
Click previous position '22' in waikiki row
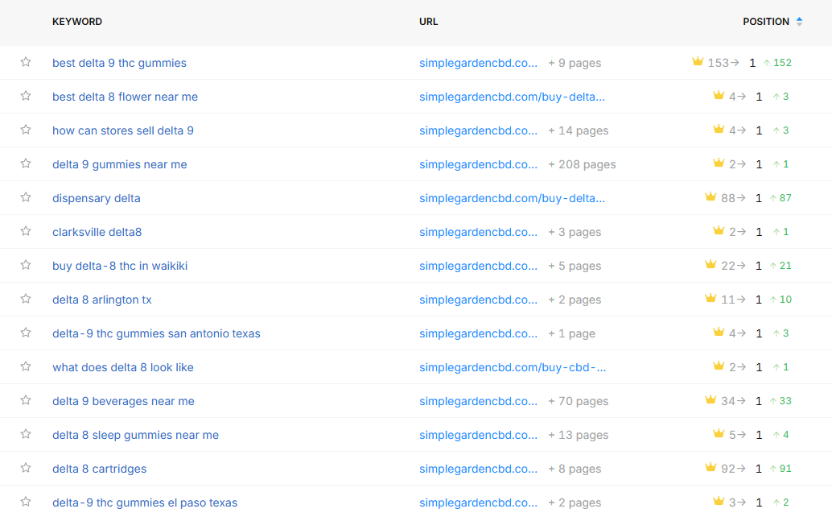(x=728, y=266)
